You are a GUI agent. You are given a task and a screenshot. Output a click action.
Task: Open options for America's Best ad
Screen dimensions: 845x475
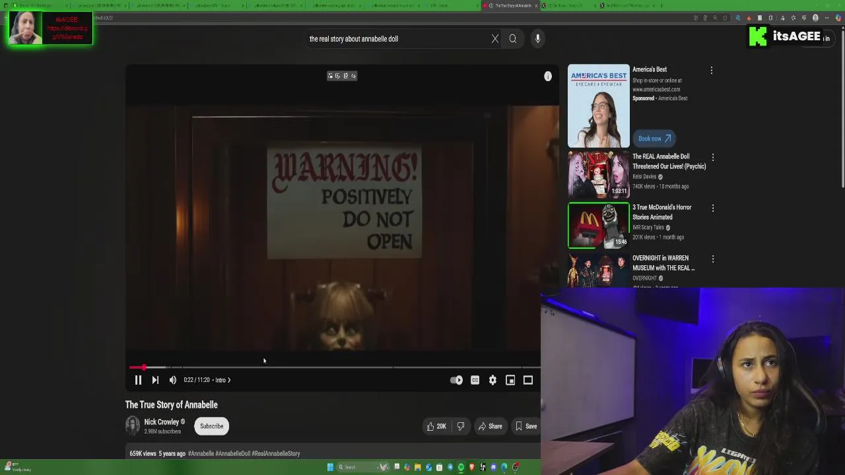[x=712, y=70]
